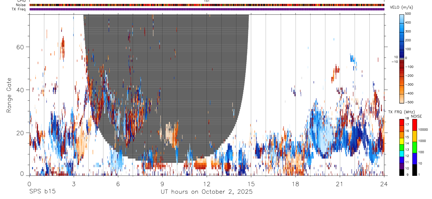Click the 400 label on velocity scale
Image resolution: width=432 pixels, height=199 pixels.
tap(408, 22)
